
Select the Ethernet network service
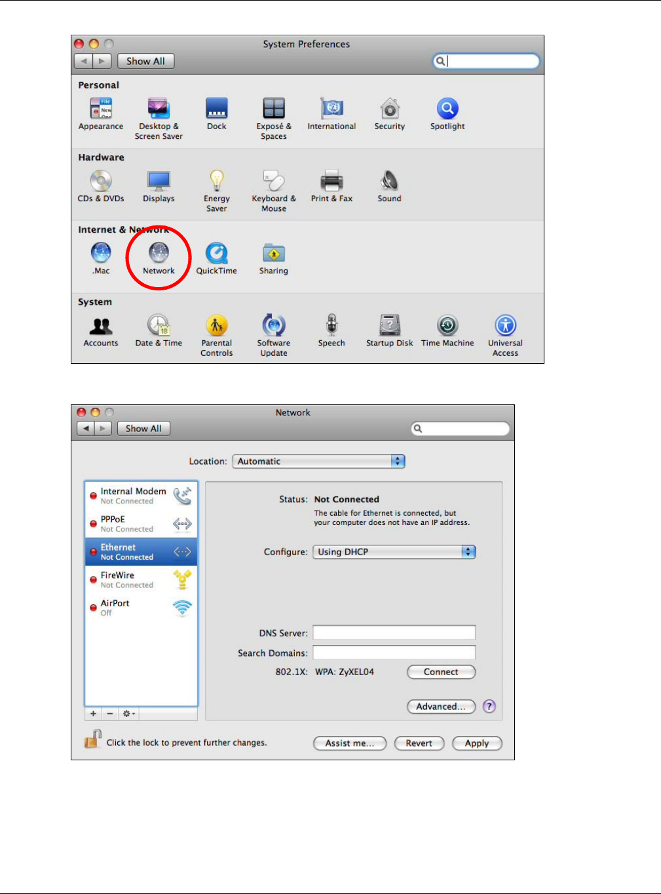pos(141,552)
